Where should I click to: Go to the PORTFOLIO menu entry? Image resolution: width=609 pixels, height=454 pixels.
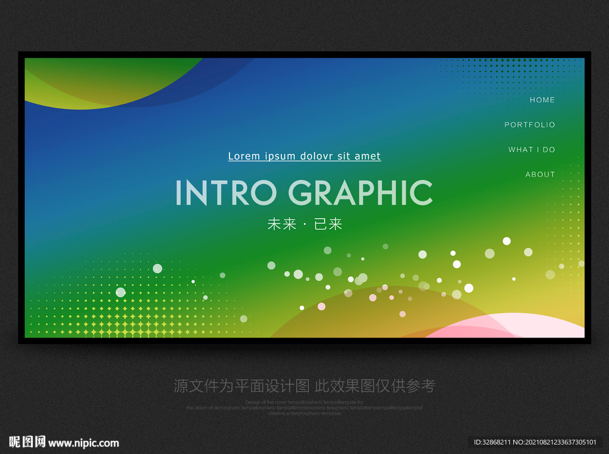530,125
